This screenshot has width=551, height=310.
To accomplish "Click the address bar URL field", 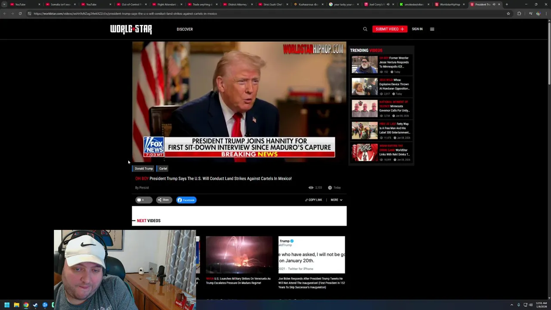I will click(267, 13).
